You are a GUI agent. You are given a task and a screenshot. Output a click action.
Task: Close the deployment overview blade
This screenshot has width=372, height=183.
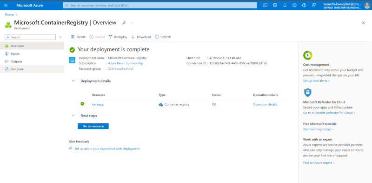coord(363,23)
